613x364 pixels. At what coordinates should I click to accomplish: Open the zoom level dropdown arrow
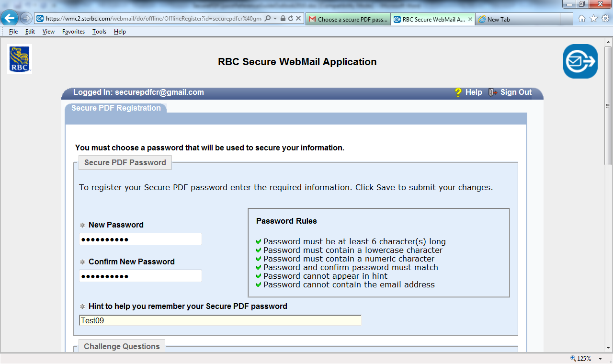(x=601, y=358)
